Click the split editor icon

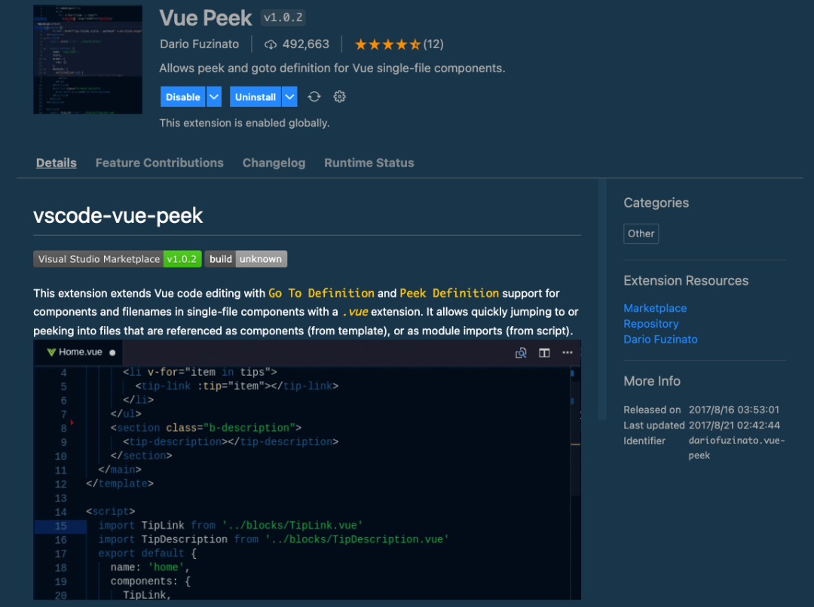point(544,352)
